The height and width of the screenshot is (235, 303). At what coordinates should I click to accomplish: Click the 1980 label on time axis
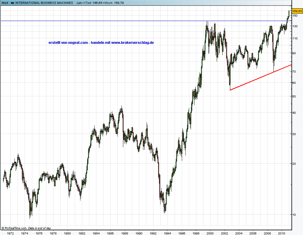[x=67, y=233]
